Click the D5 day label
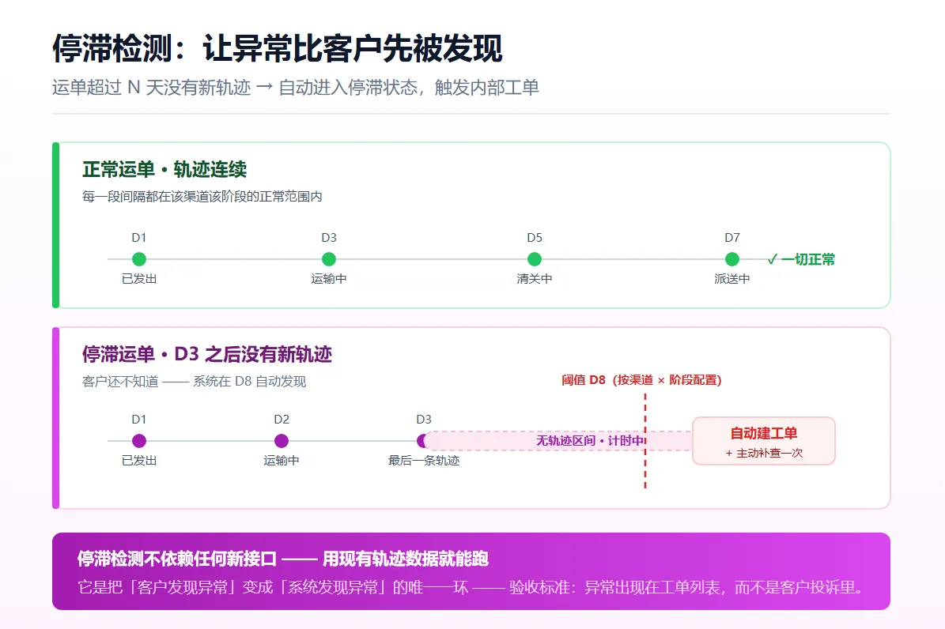The width and height of the screenshot is (945, 629). click(535, 238)
